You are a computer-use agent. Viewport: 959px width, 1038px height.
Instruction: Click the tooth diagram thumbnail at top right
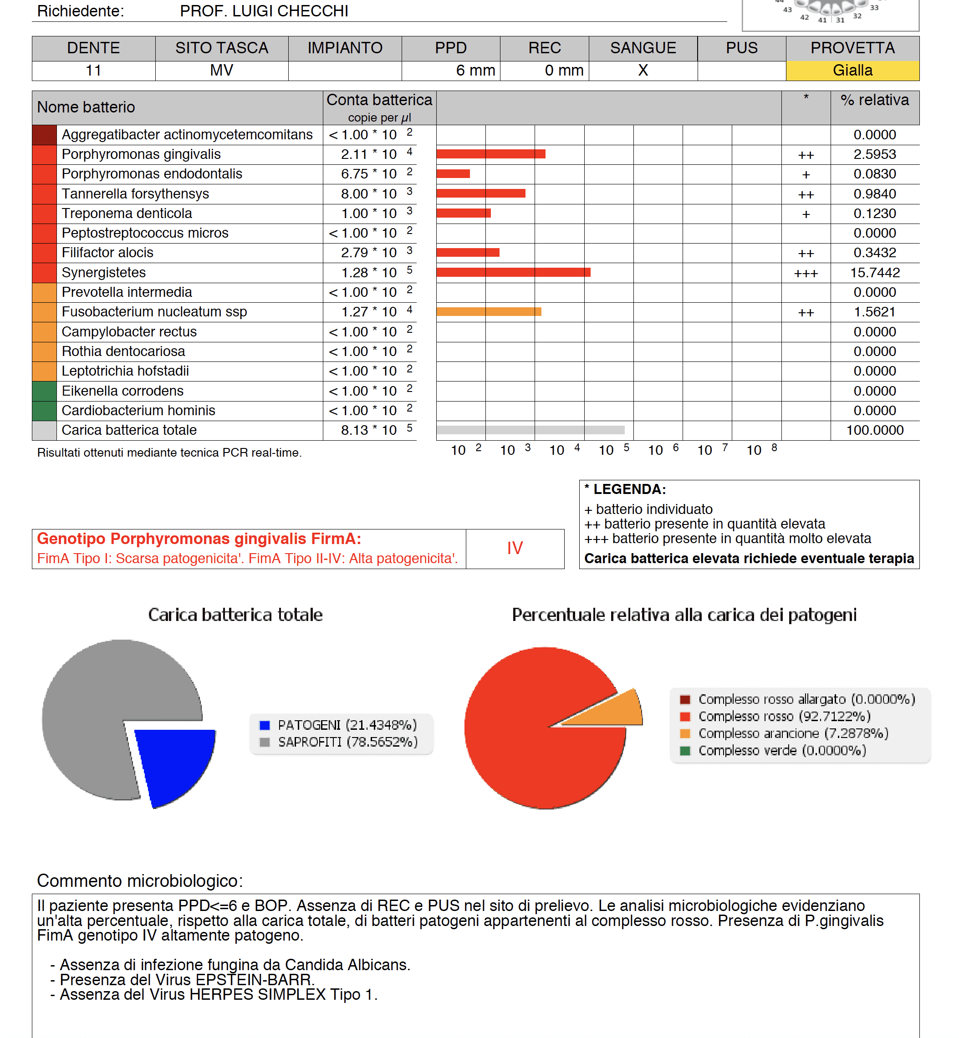[830, 15]
